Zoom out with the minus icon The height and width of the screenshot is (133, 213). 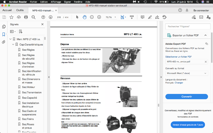coord(92,17)
